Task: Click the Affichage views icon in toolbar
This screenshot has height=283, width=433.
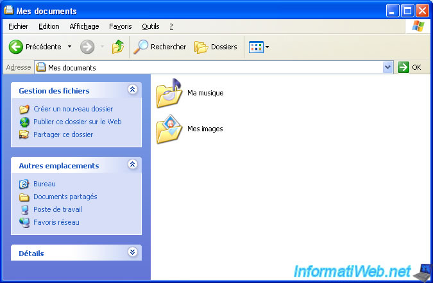Action: pos(256,47)
